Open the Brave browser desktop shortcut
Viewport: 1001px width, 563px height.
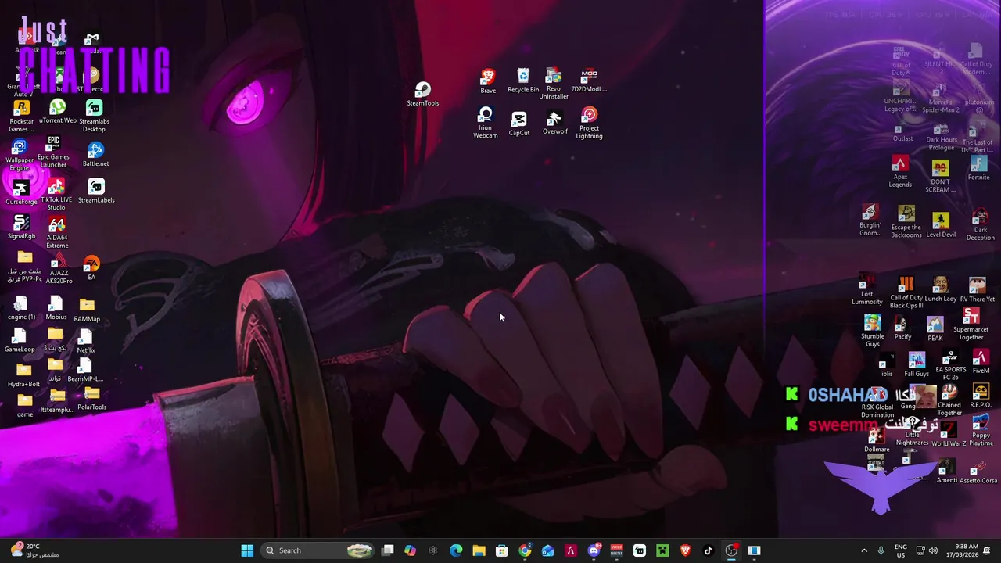pyautogui.click(x=488, y=81)
